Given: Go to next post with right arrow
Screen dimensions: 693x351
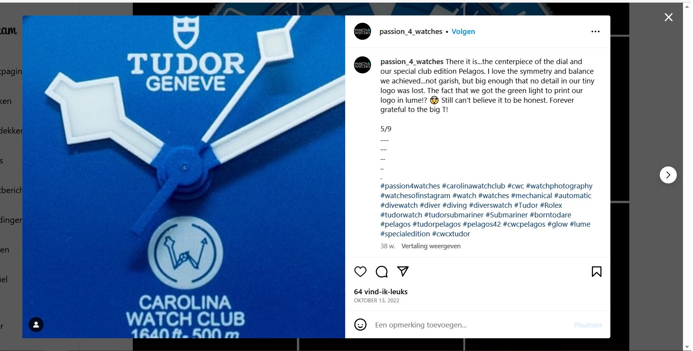Looking at the screenshot, I should click(x=668, y=175).
